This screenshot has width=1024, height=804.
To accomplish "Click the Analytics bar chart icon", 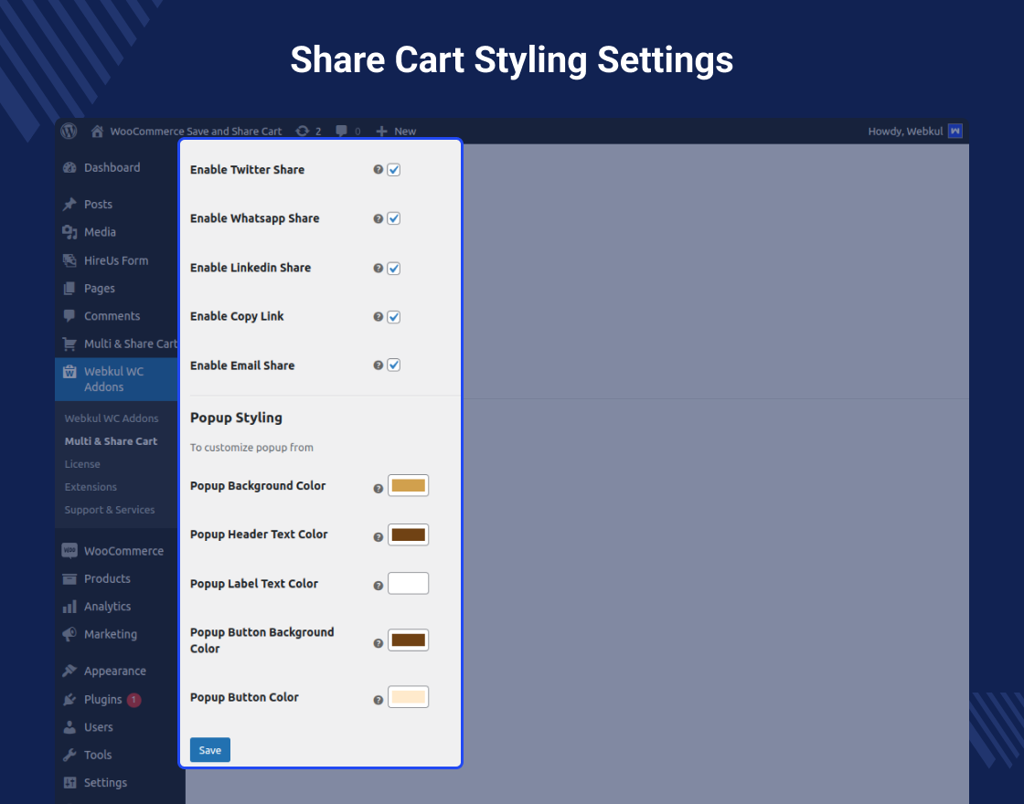I will pos(69,607).
